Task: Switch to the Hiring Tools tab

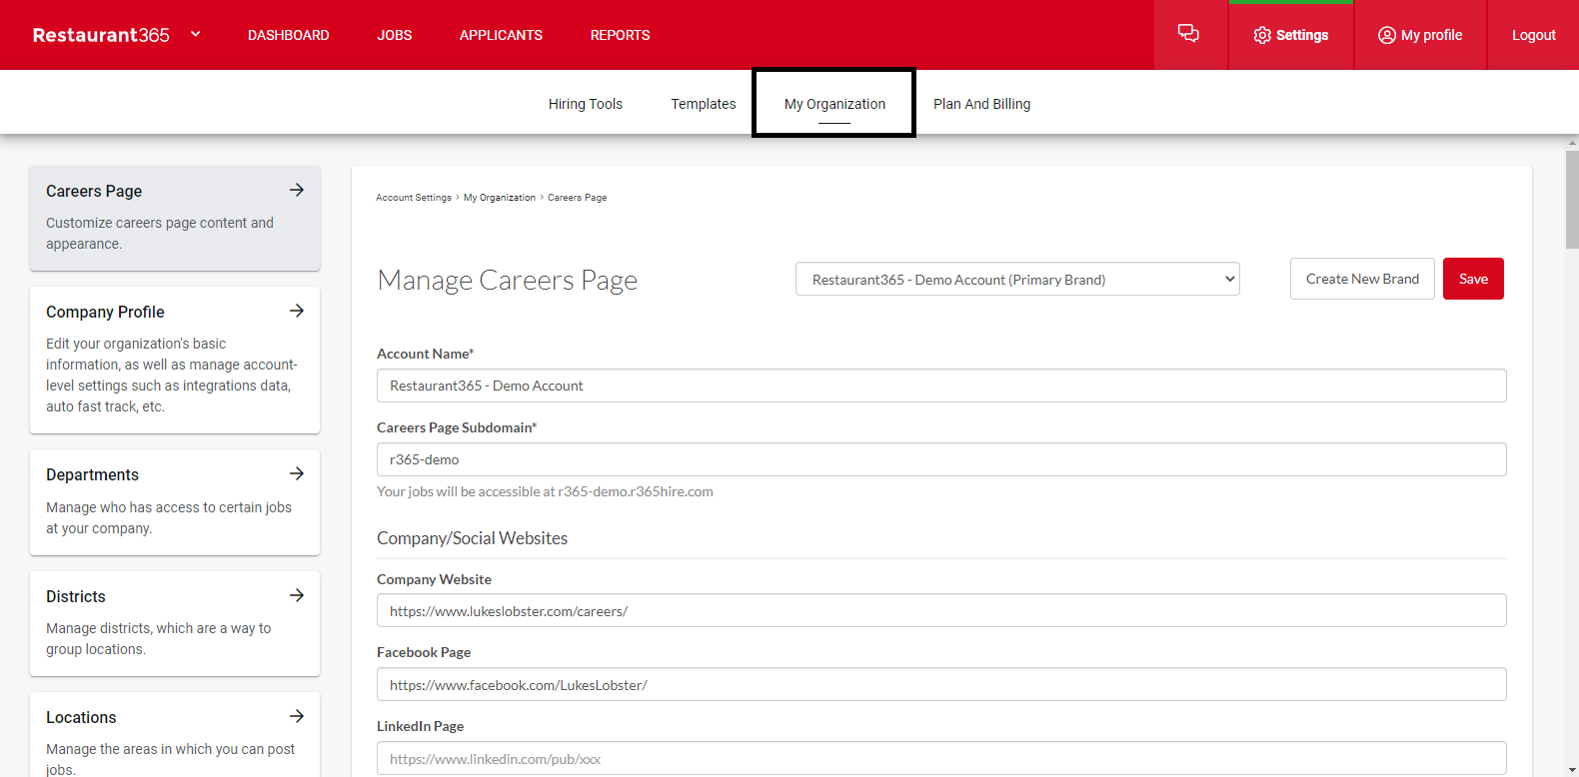Action: click(x=586, y=104)
